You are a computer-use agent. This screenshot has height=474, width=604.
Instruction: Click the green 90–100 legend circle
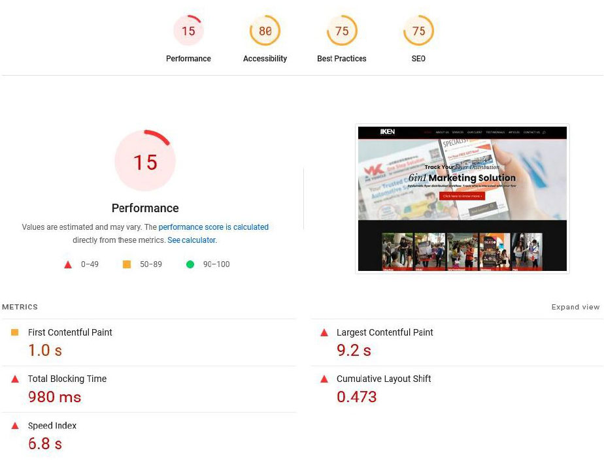190,264
